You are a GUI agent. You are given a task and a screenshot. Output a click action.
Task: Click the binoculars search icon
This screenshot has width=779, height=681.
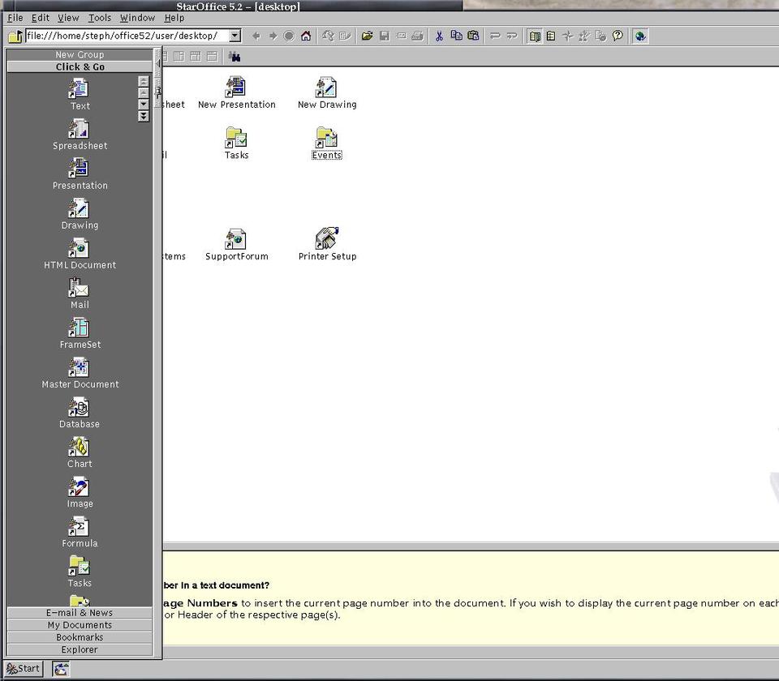coord(235,57)
